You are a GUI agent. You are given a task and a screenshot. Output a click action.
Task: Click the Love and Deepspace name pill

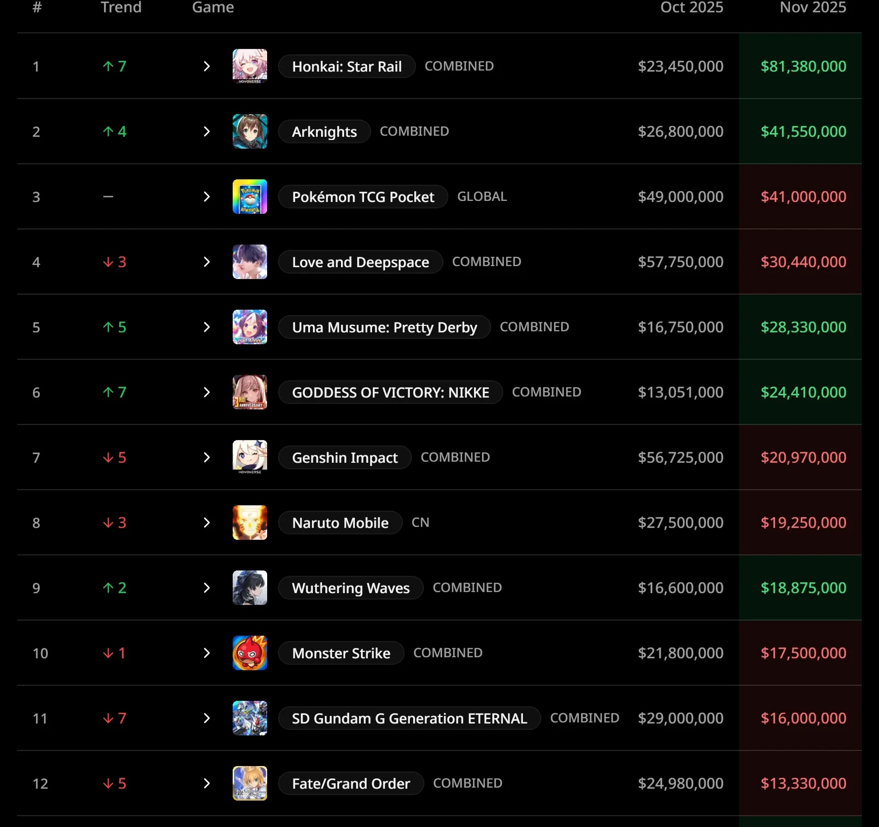point(360,262)
